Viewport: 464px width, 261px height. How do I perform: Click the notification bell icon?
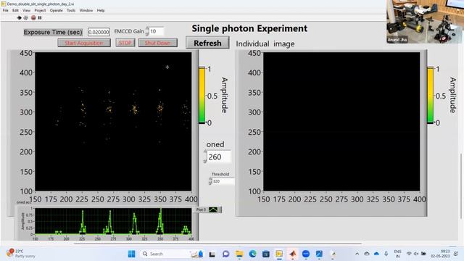[x=456, y=254]
